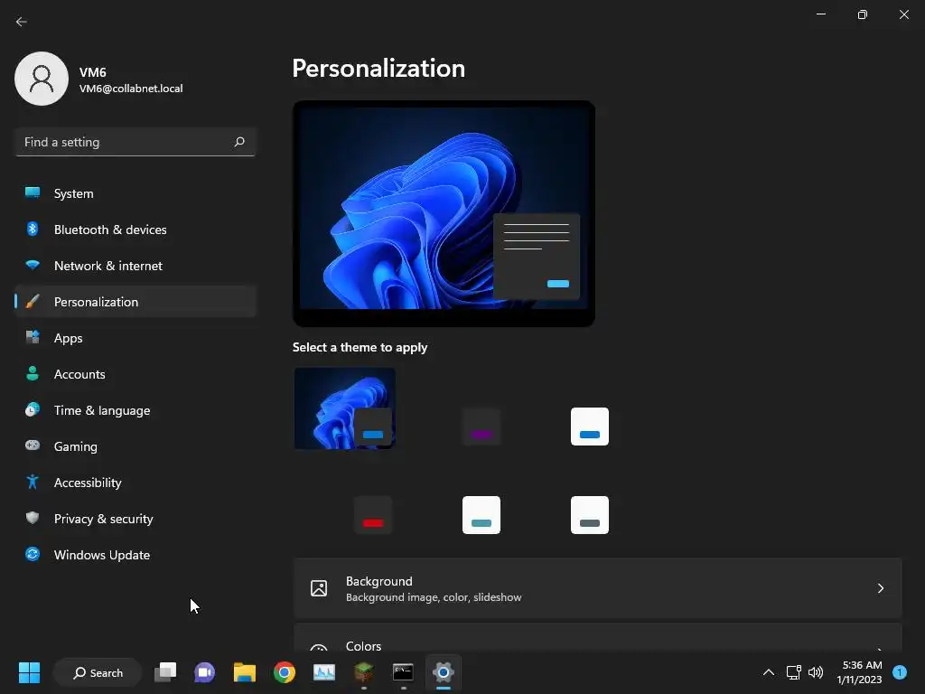Viewport: 925px width, 694px height.
Task: Open File Explorer from the taskbar
Action: (x=244, y=672)
